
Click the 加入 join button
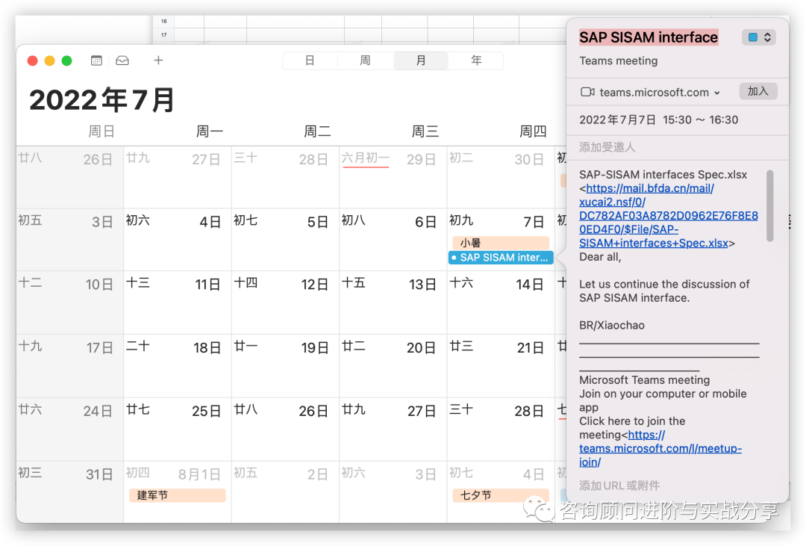click(x=758, y=91)
